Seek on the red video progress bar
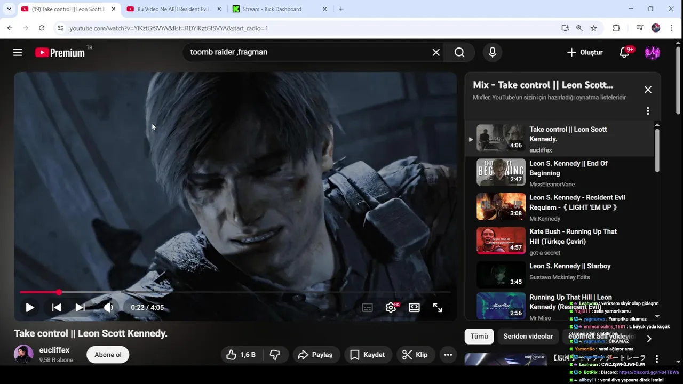This screenshot has width=683, height=384. (235, 292)
